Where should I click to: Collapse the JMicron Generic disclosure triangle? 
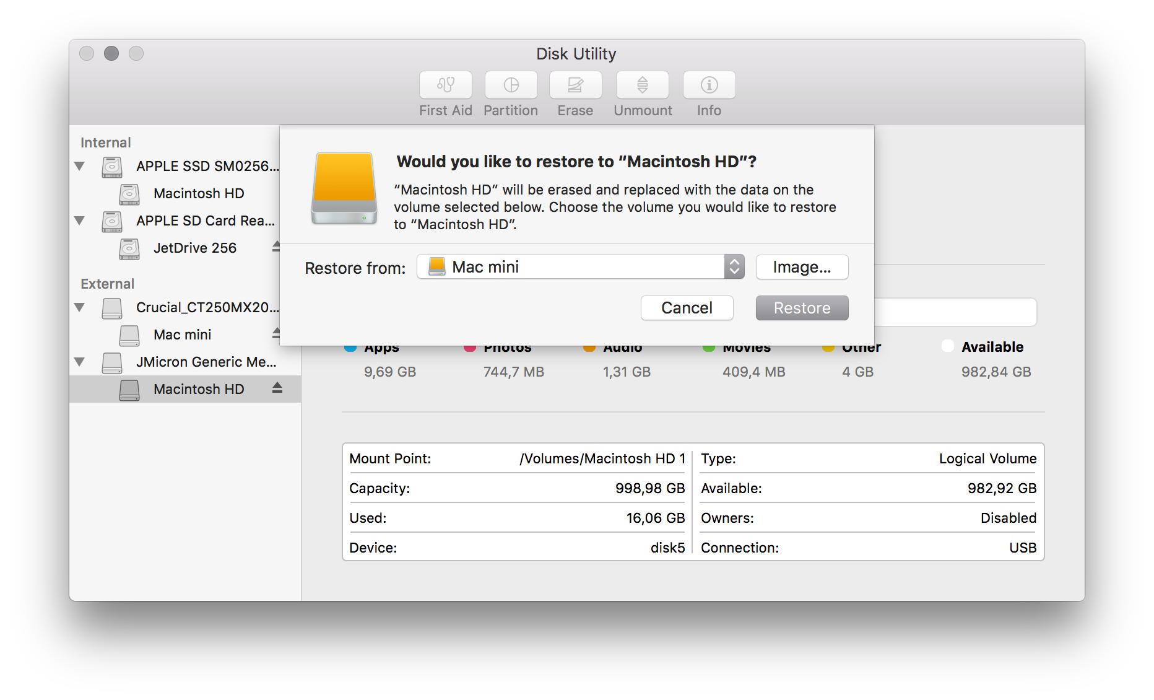79,362
